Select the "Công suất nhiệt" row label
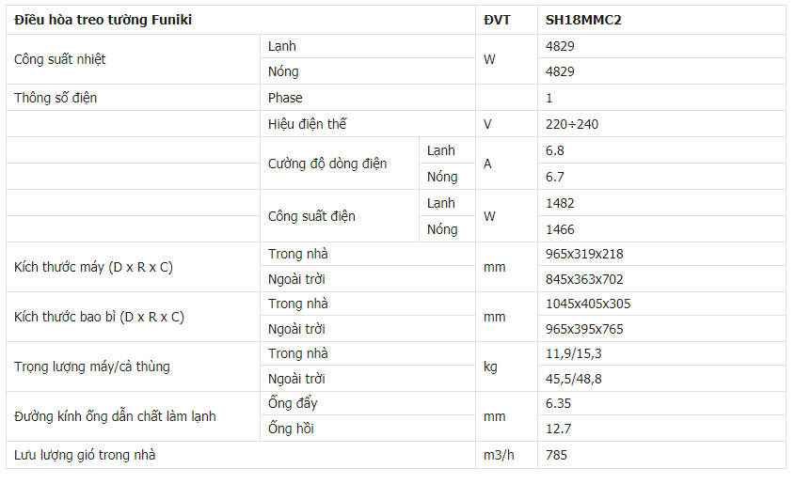Image resolution: width=795 pixels, height=484 pixels. click(60, 59)
